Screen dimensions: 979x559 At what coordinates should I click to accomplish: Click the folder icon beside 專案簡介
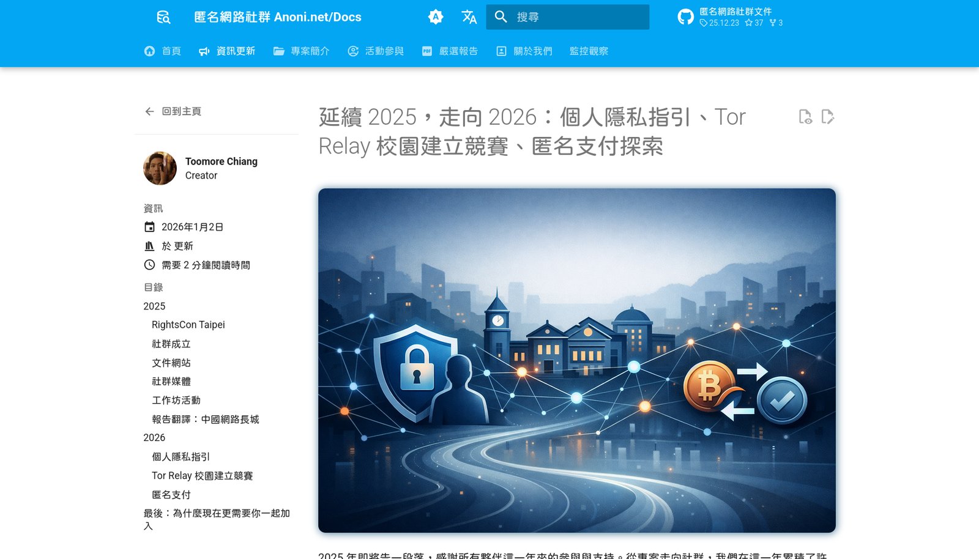click(279, 51)
